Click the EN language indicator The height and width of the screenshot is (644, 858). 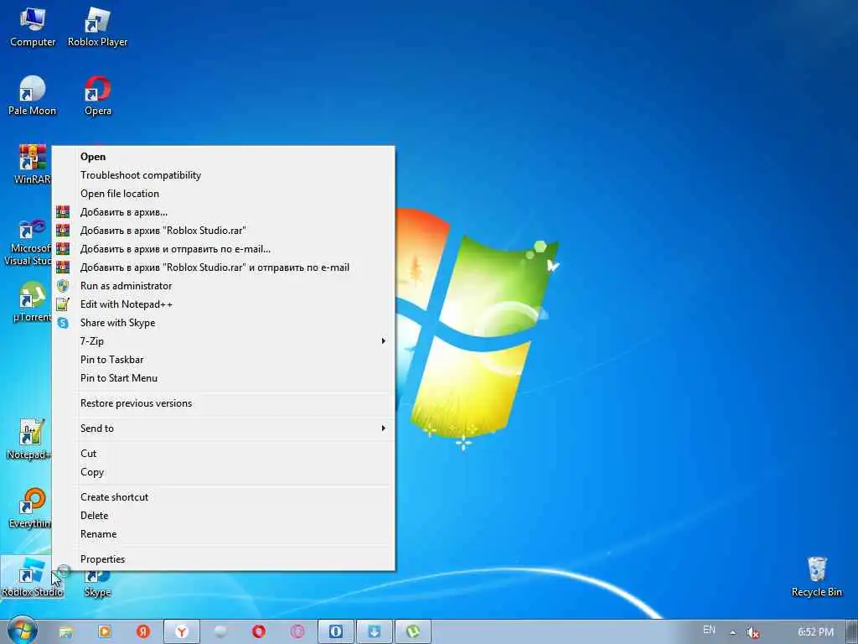click(x=709, y=630)
